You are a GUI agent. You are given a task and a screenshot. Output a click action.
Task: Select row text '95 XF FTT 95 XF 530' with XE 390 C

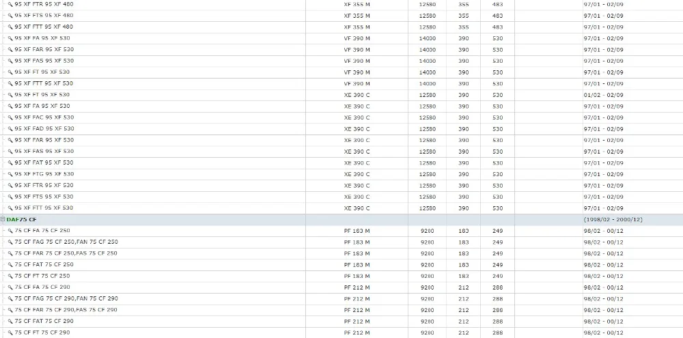coord(44,208)
